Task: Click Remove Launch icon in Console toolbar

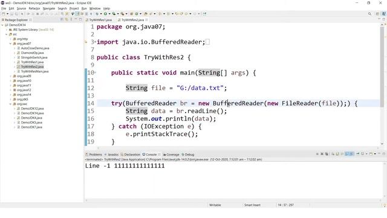Action: pos(322,154)
